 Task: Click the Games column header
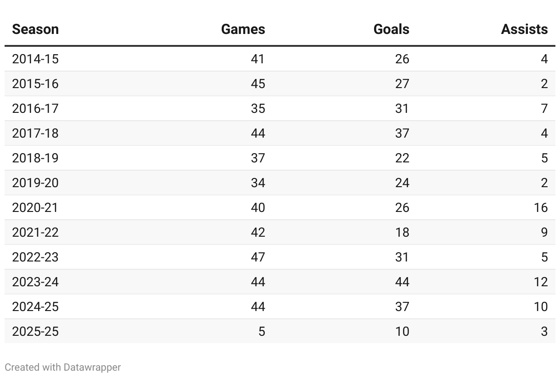coord(243,29)
